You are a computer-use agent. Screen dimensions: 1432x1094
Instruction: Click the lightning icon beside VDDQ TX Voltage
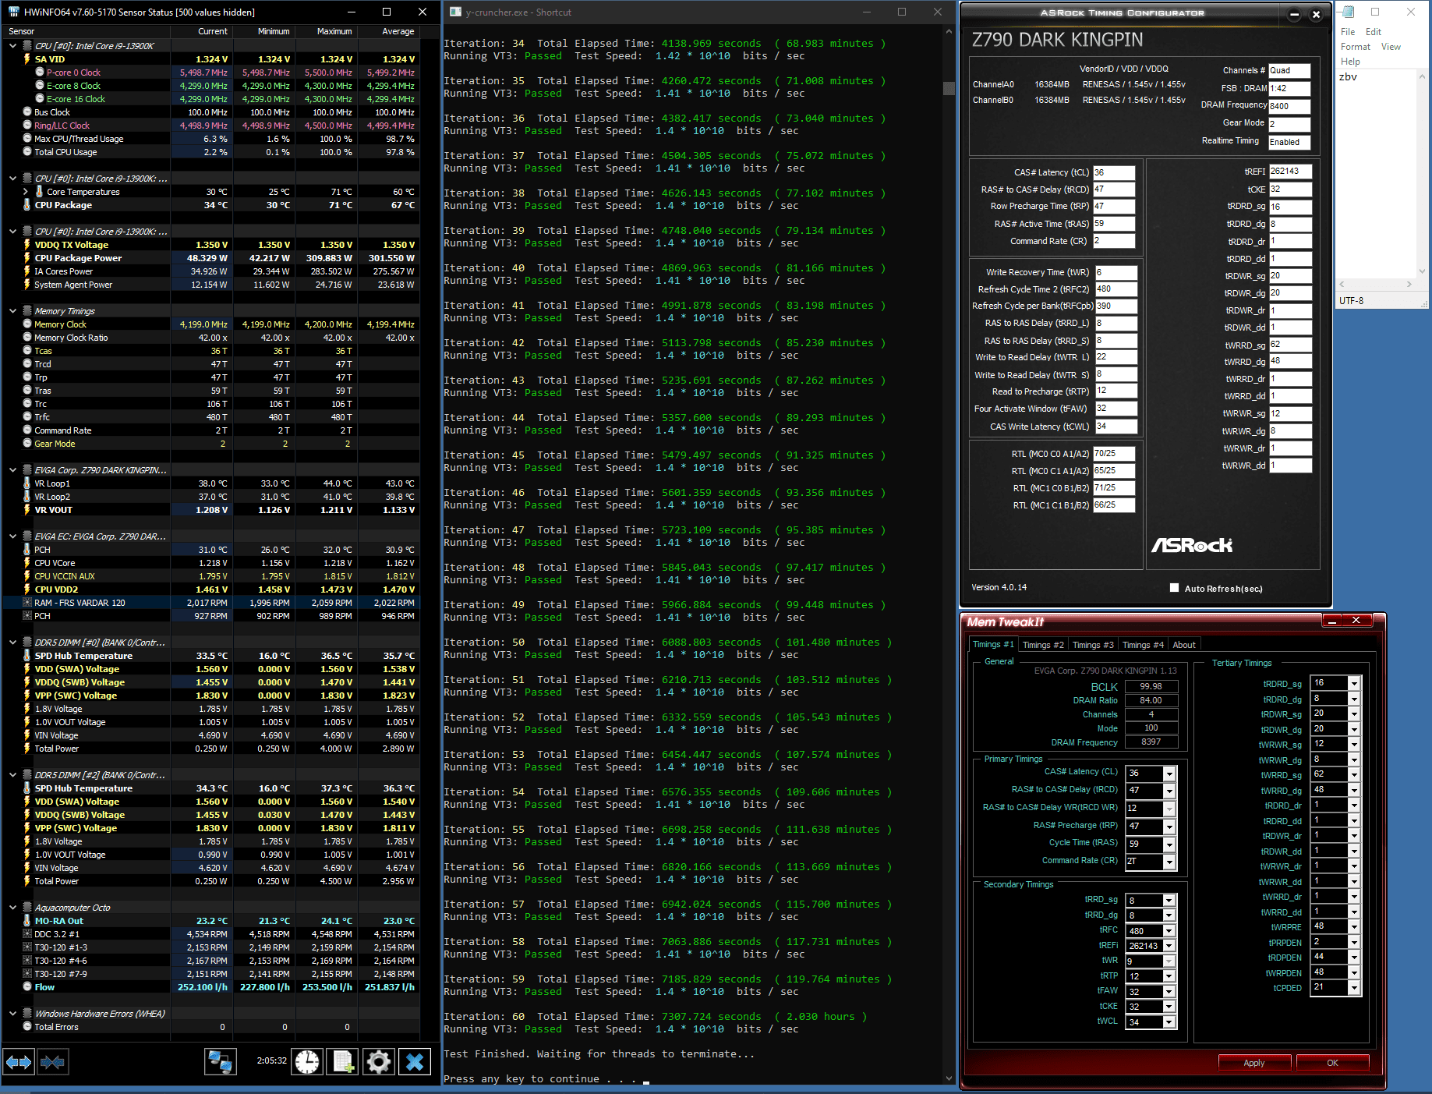[27, 245]
